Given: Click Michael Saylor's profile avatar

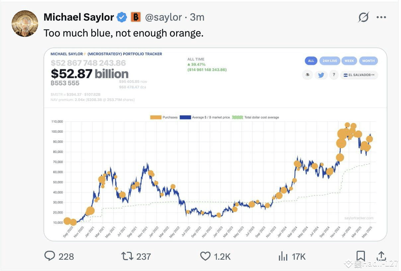Looking at the screenshot, I should (x=25, y=24).
